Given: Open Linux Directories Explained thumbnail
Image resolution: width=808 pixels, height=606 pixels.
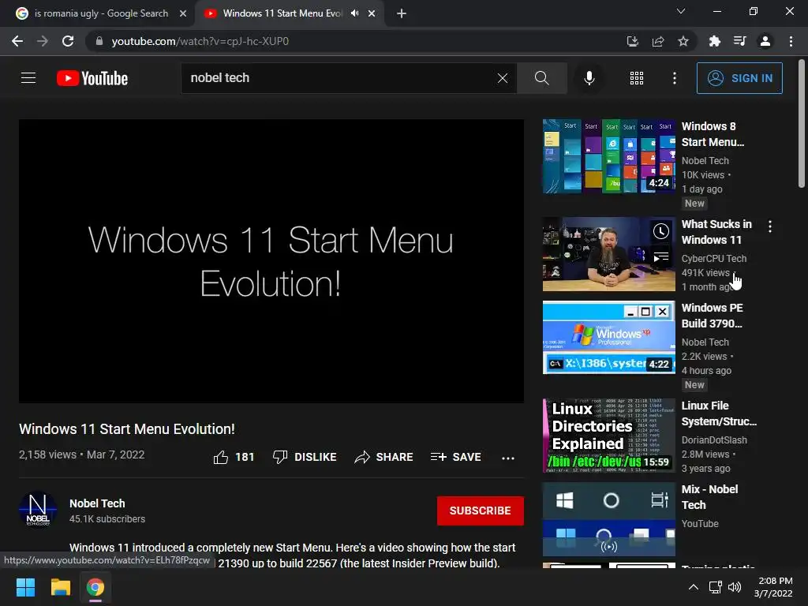Looking at the screenshot, I should tap(608, 436).
